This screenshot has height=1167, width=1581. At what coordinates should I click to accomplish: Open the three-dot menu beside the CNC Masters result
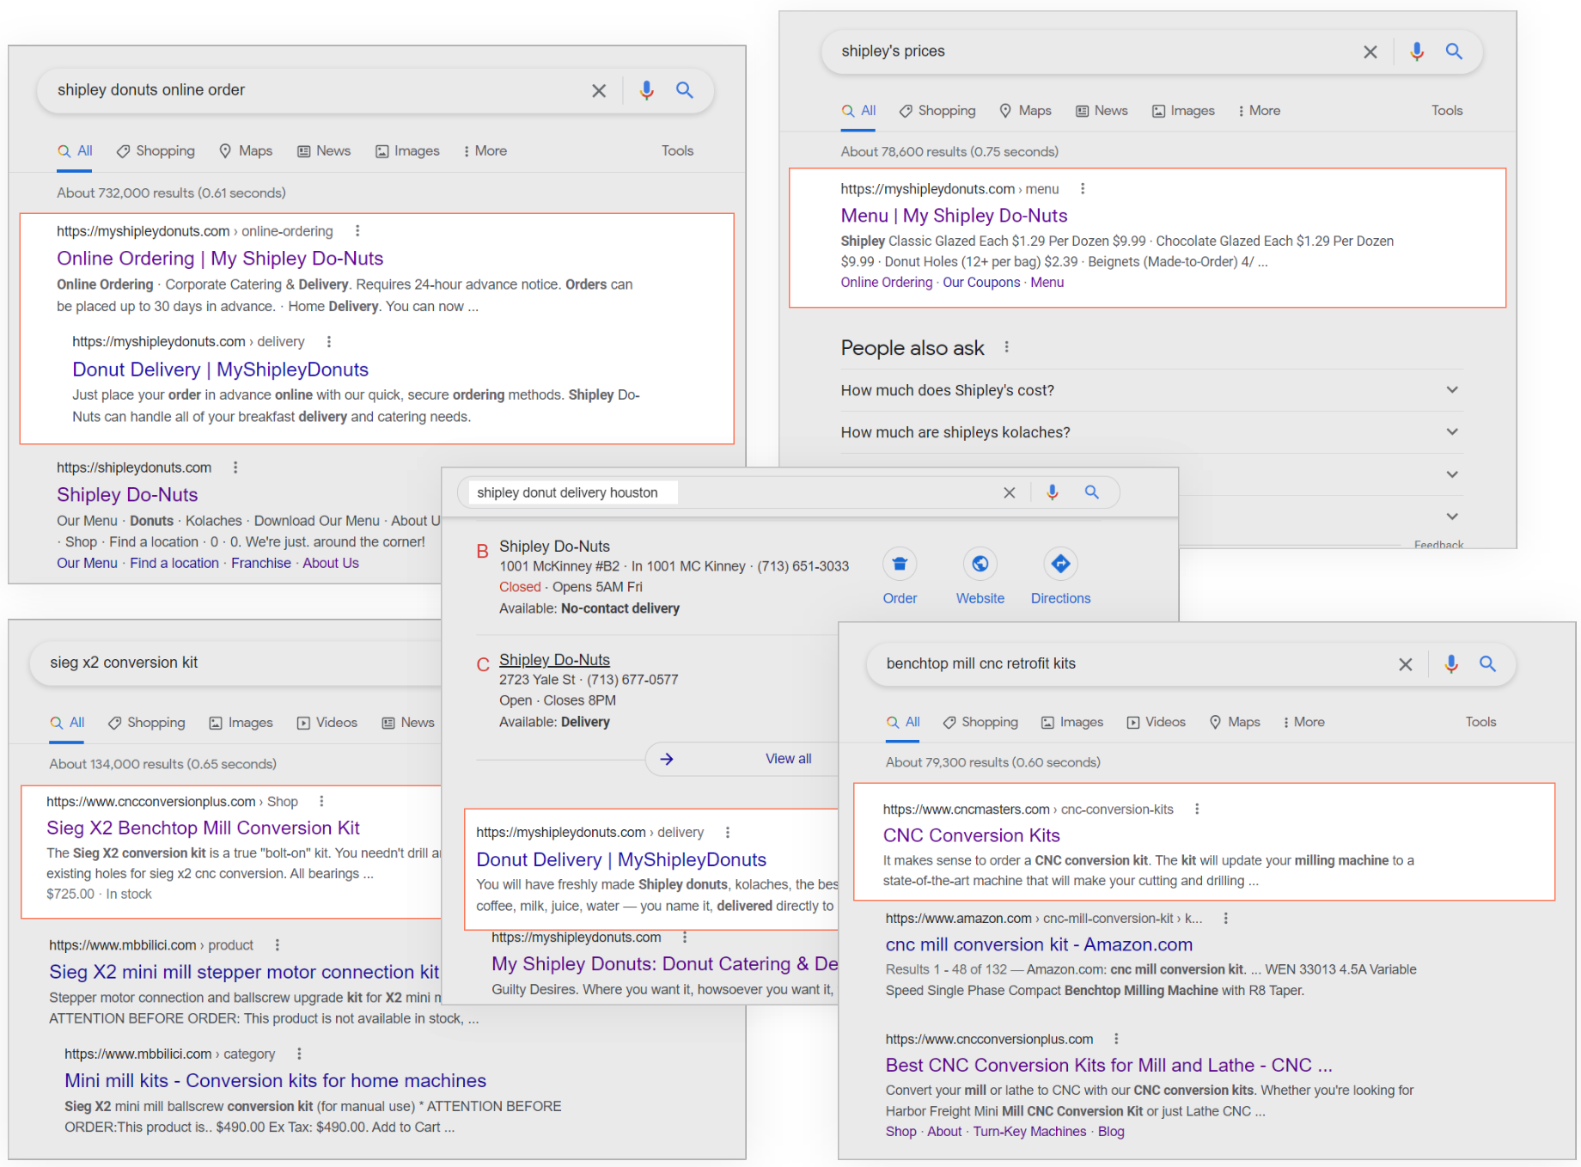click(x=1196, y=809)
